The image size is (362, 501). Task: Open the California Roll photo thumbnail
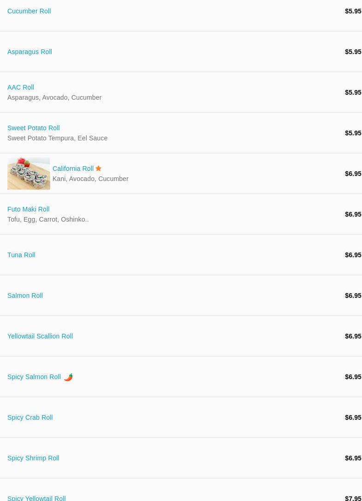pos(29,174)
